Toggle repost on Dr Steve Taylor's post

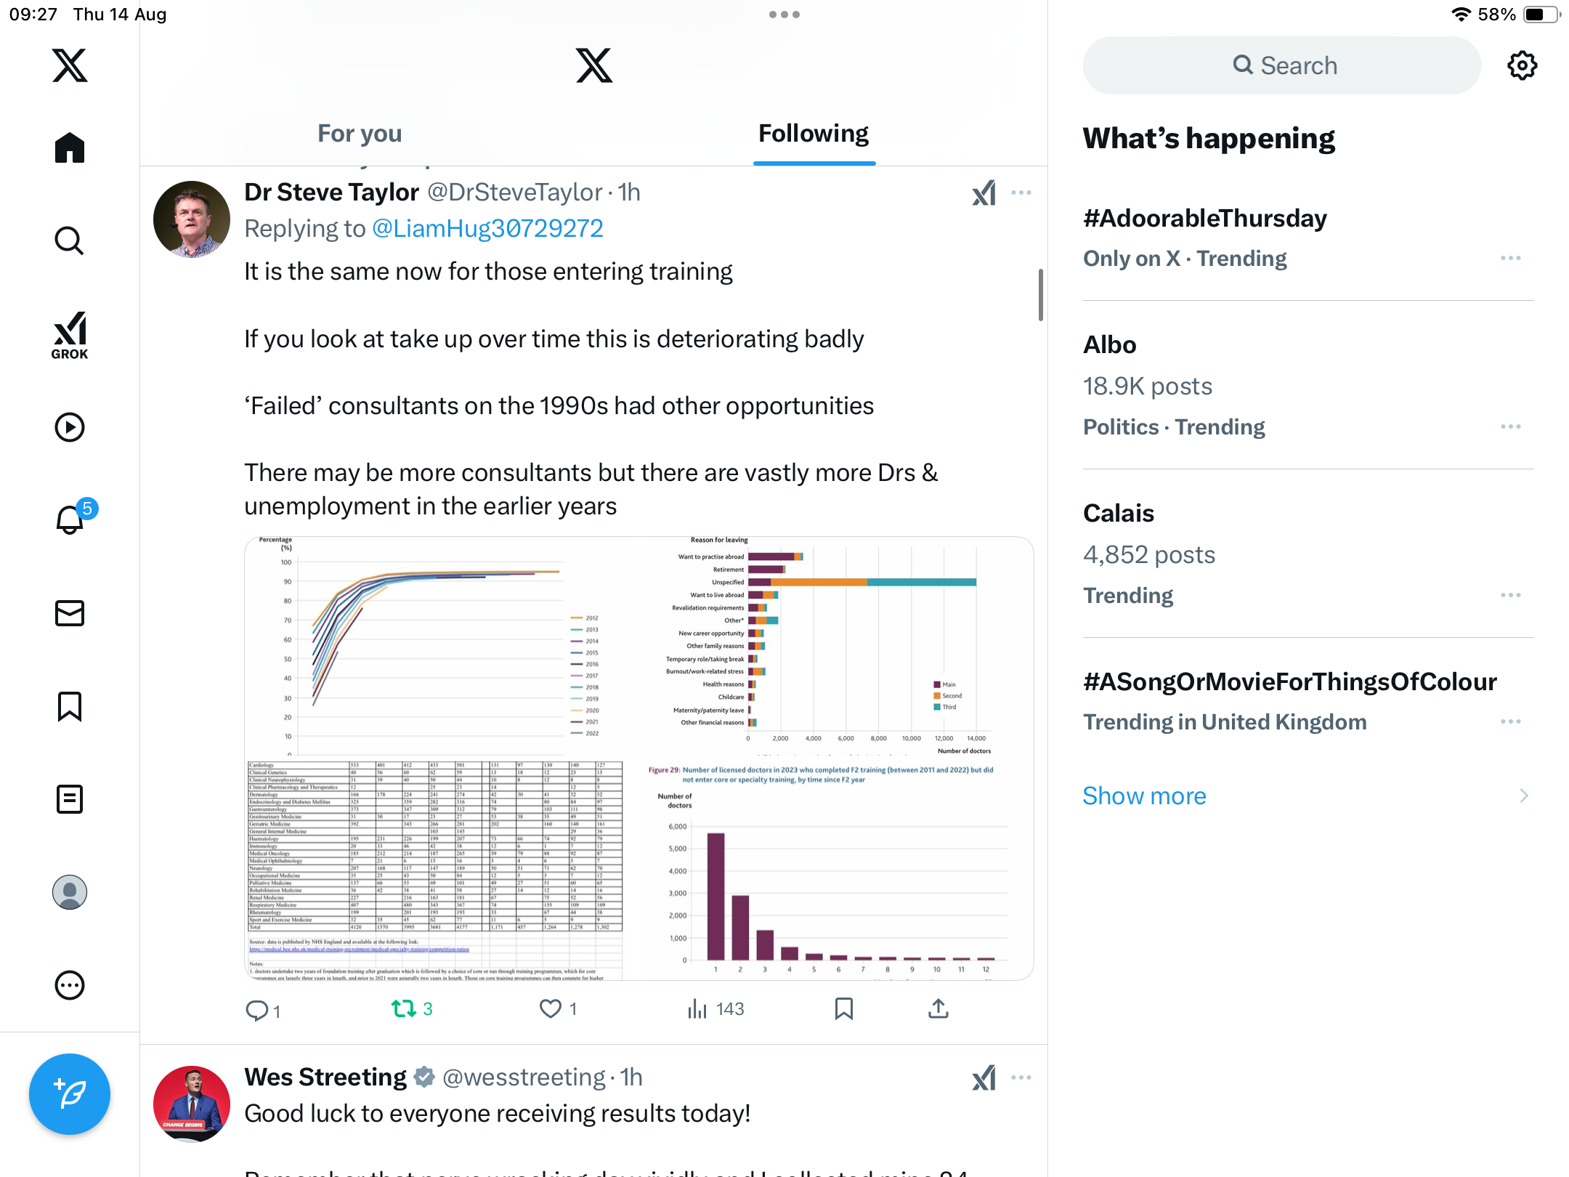[x=404, y=1008]
